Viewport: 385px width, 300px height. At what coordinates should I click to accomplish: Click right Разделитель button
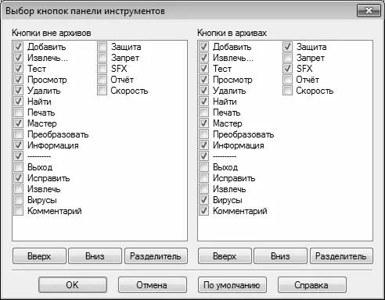coord(341,256)
